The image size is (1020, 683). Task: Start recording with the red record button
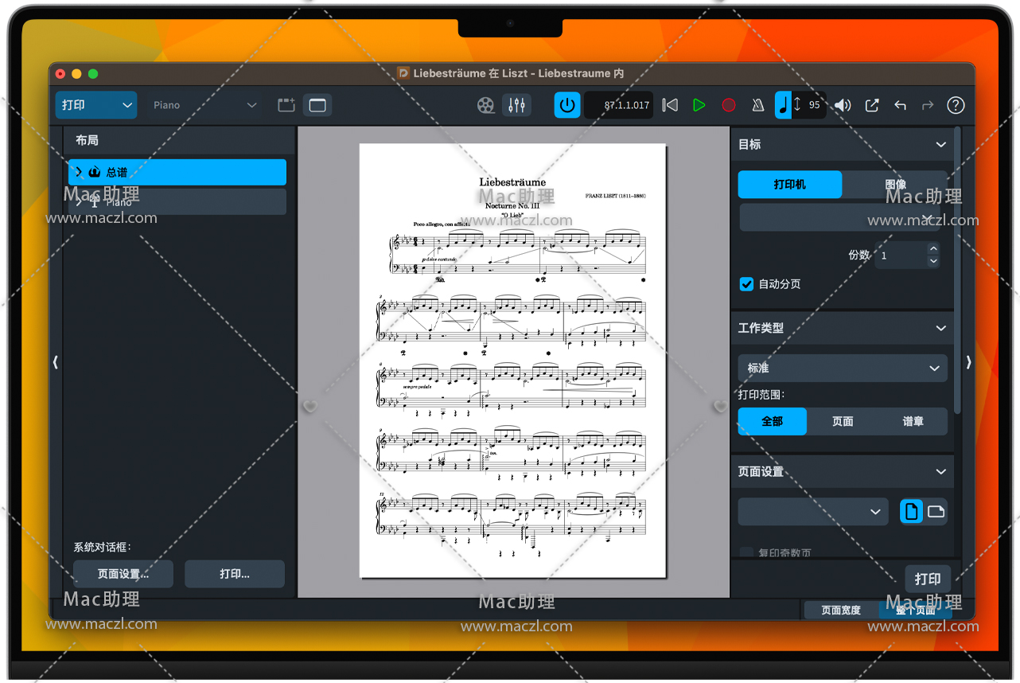click(728, 105)
